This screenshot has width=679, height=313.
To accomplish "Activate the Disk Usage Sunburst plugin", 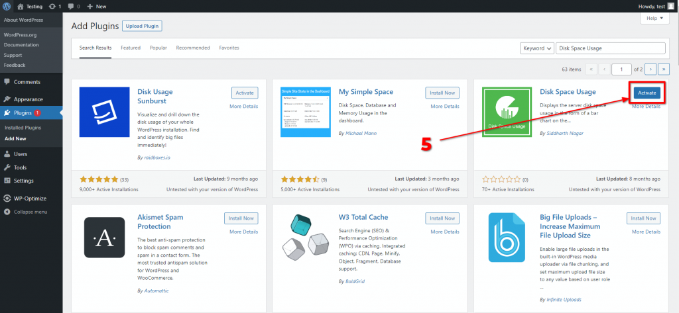I will coord(245,93).
